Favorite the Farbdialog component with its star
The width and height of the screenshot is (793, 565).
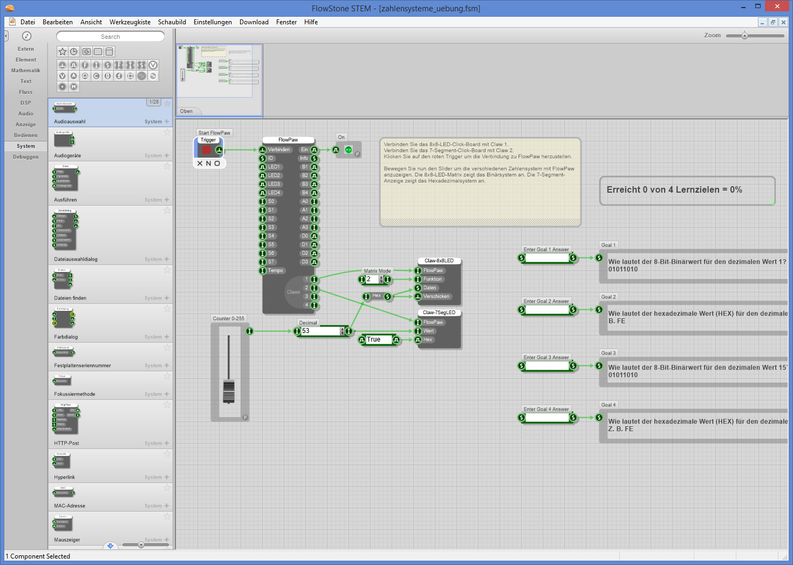pyautogui.click(x=167, y=309)
